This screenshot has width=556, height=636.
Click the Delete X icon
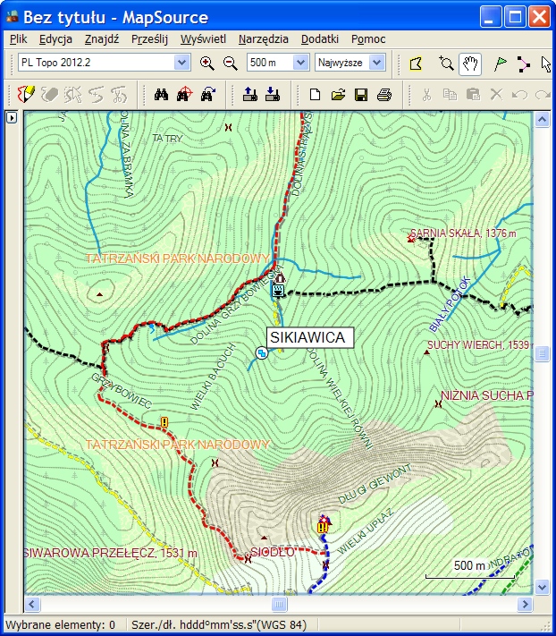pyautogui.click(x=496, y=95)
